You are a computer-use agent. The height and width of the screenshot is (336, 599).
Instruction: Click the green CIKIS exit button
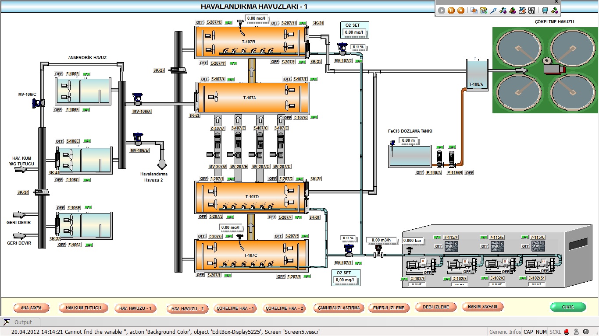(x=568, y=307)
